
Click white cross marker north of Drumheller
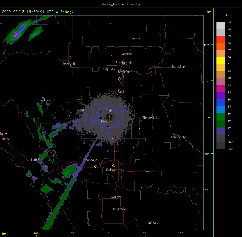coord(172,106)
